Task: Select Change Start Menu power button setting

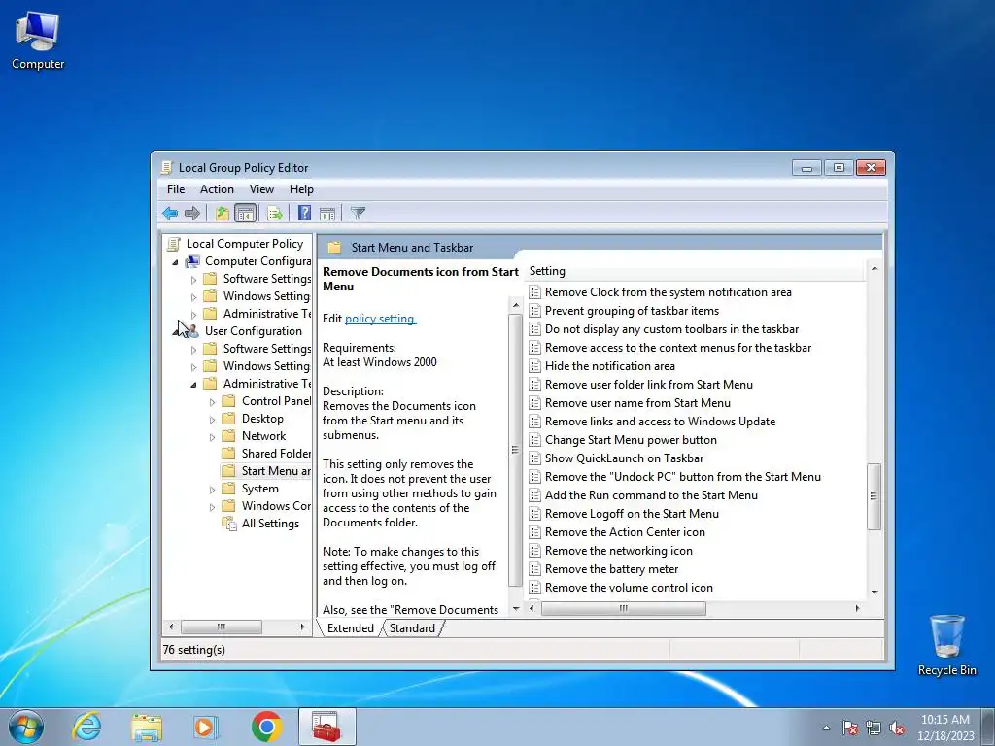Action: click(631, 440)
